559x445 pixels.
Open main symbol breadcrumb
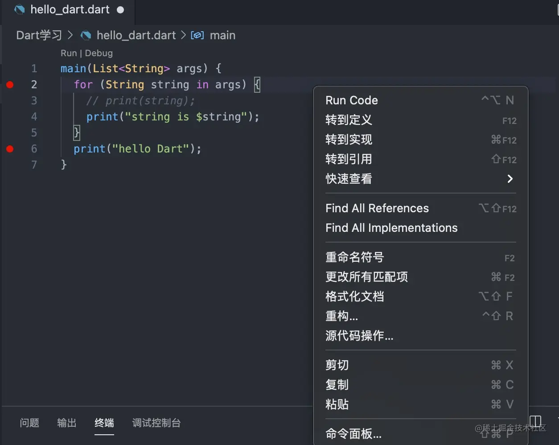click(222, 35)
